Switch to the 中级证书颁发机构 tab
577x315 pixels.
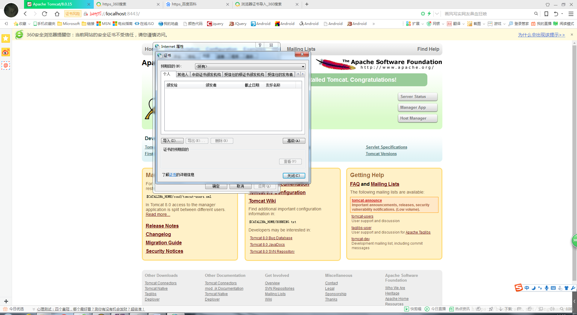(x=206, y=75)
